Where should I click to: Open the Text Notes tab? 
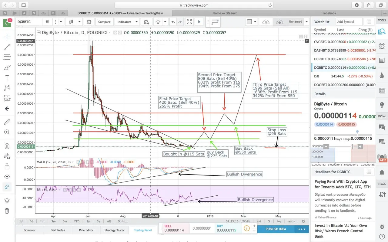click(x=58, y=230)
